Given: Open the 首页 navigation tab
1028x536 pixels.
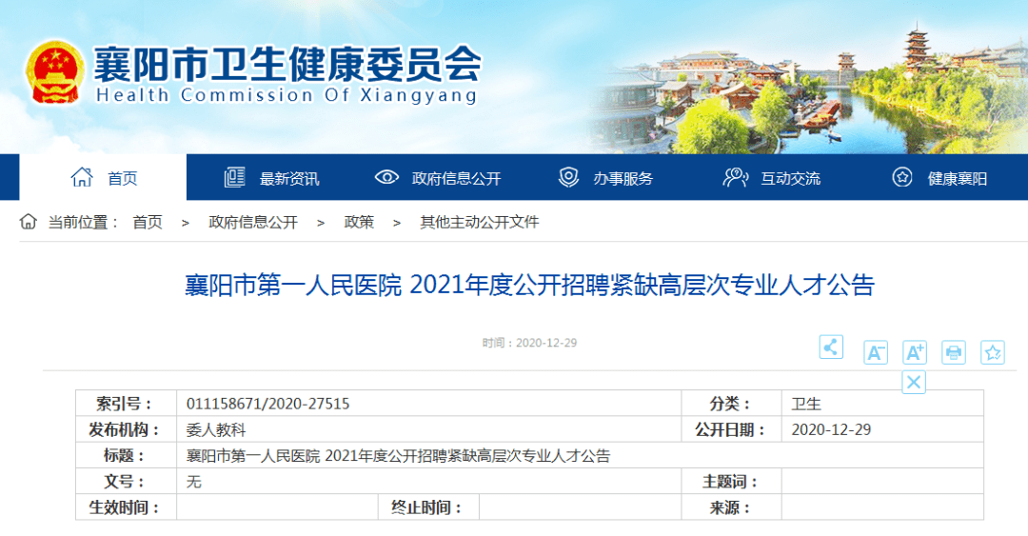Looking at the screenshot, I should 104,178.
